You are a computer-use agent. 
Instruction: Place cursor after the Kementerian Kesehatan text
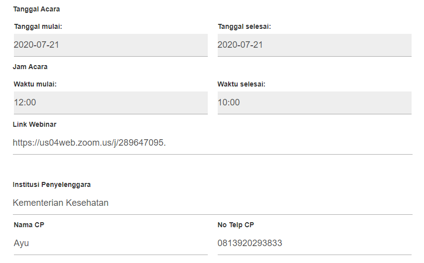tap(109, 203)
